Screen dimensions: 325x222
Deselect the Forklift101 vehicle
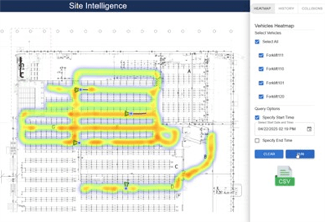(261, 83)
